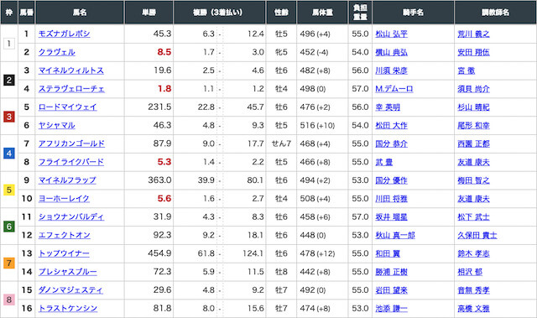Open trainer link 鈴木 孝志
Screen dimensions: 537x318
click(473, 254)
